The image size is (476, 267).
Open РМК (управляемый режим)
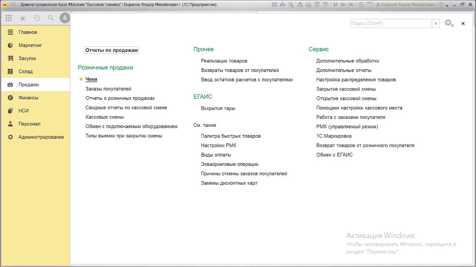(x=347, y=127)
